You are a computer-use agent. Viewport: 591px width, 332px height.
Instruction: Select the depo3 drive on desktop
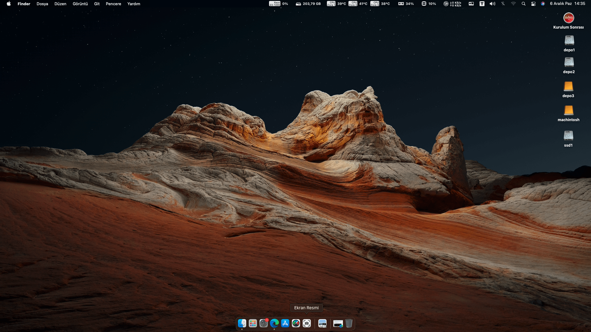click(x=568, y=87)
